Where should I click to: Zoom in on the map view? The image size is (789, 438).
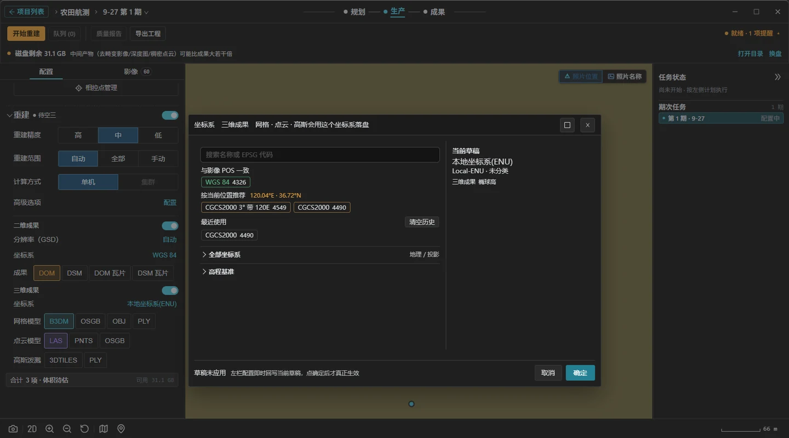click(x=49, y=429)
